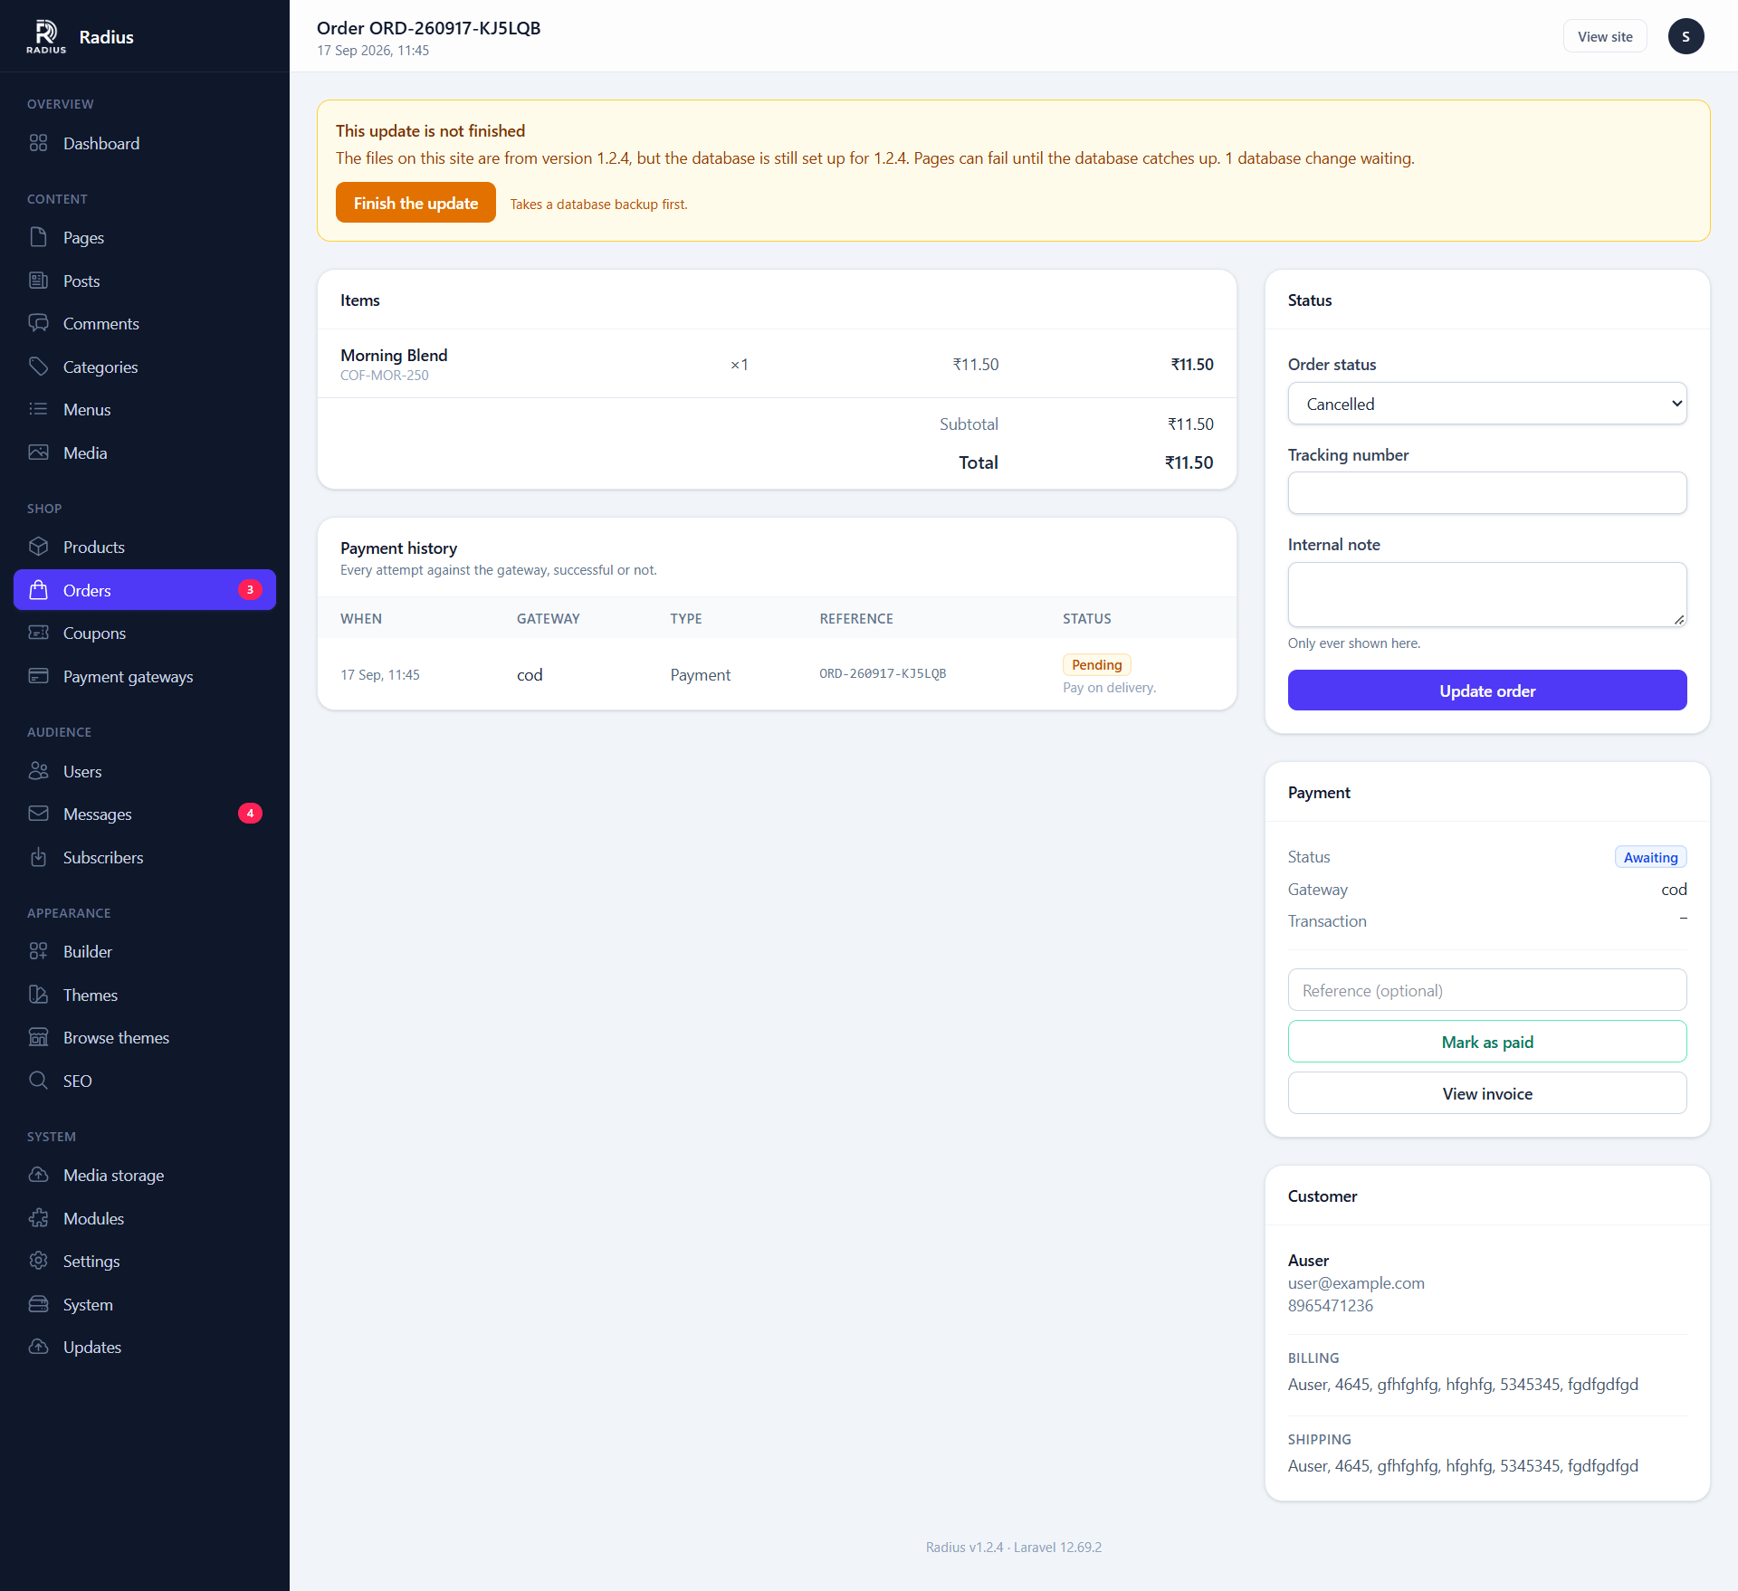
Task: Click the Morning Blend item name
Action: tap(394, 355)
